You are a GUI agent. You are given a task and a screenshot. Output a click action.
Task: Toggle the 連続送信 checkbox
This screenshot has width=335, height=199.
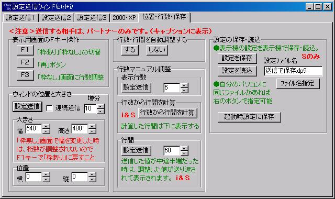pos(49,108)
